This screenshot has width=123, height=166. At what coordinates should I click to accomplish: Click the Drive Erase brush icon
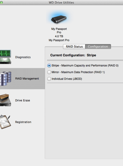5,100
